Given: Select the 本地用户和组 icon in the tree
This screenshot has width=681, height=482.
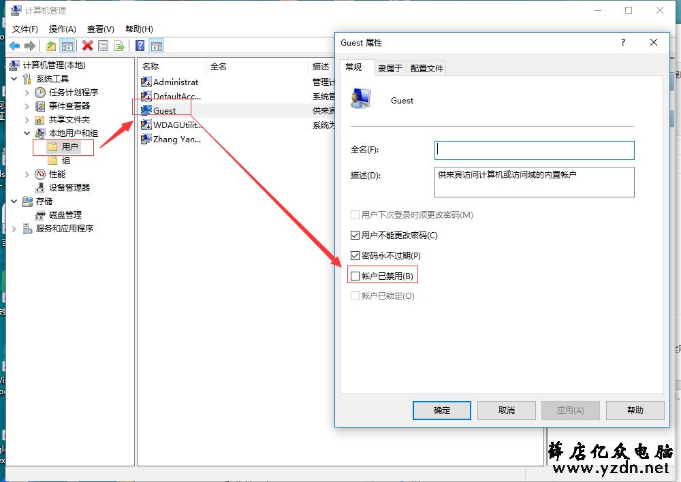Looking at the screenshot, I should pyautogui.click(x=40, y=133).
